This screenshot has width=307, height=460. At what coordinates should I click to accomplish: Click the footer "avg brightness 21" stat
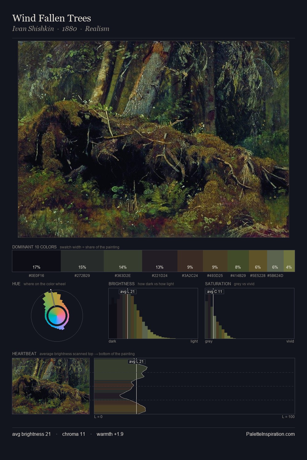point(32,434)
